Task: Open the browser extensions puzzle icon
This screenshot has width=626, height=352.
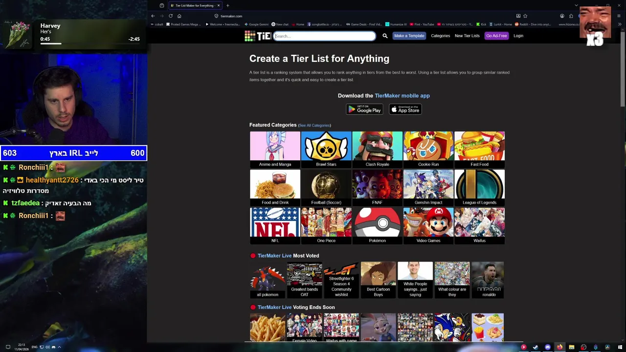Action: point(571,16)
